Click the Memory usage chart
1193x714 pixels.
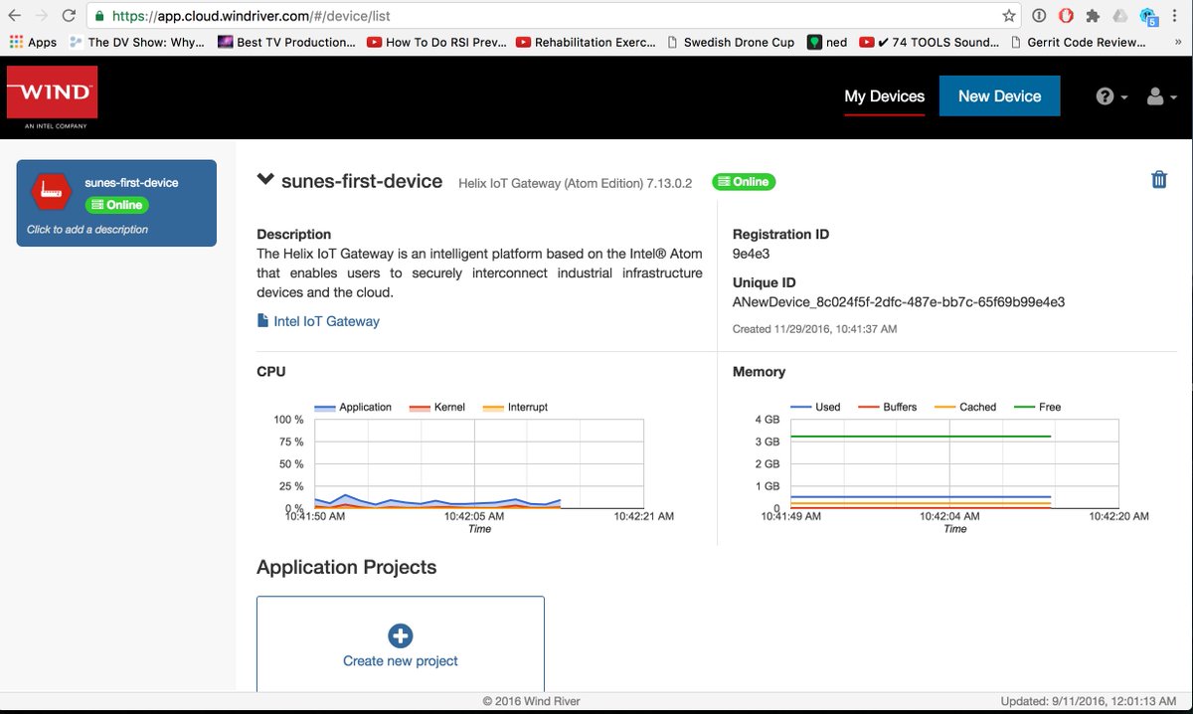click(954, 464)
